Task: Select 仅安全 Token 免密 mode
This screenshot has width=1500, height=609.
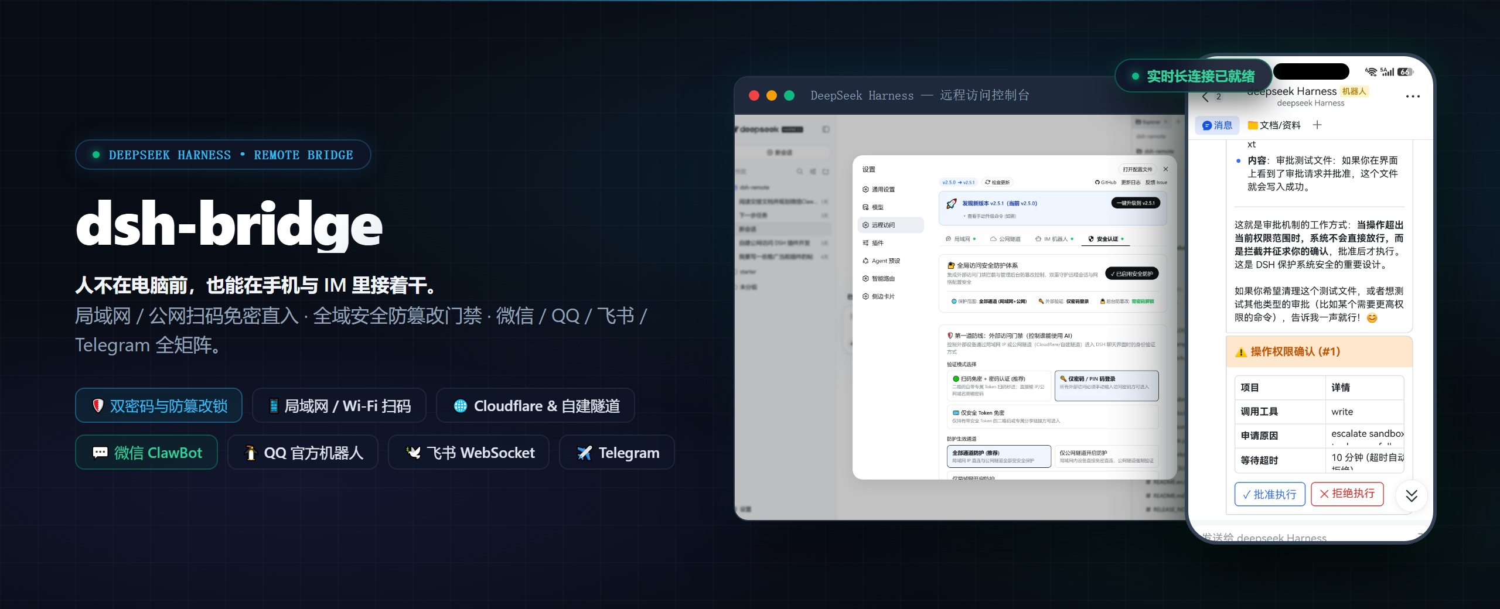Action: [x=1052, y=416]
